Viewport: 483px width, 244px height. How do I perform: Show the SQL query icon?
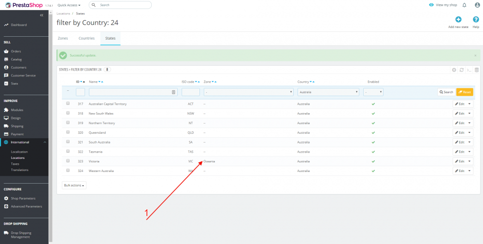point(469,70)
